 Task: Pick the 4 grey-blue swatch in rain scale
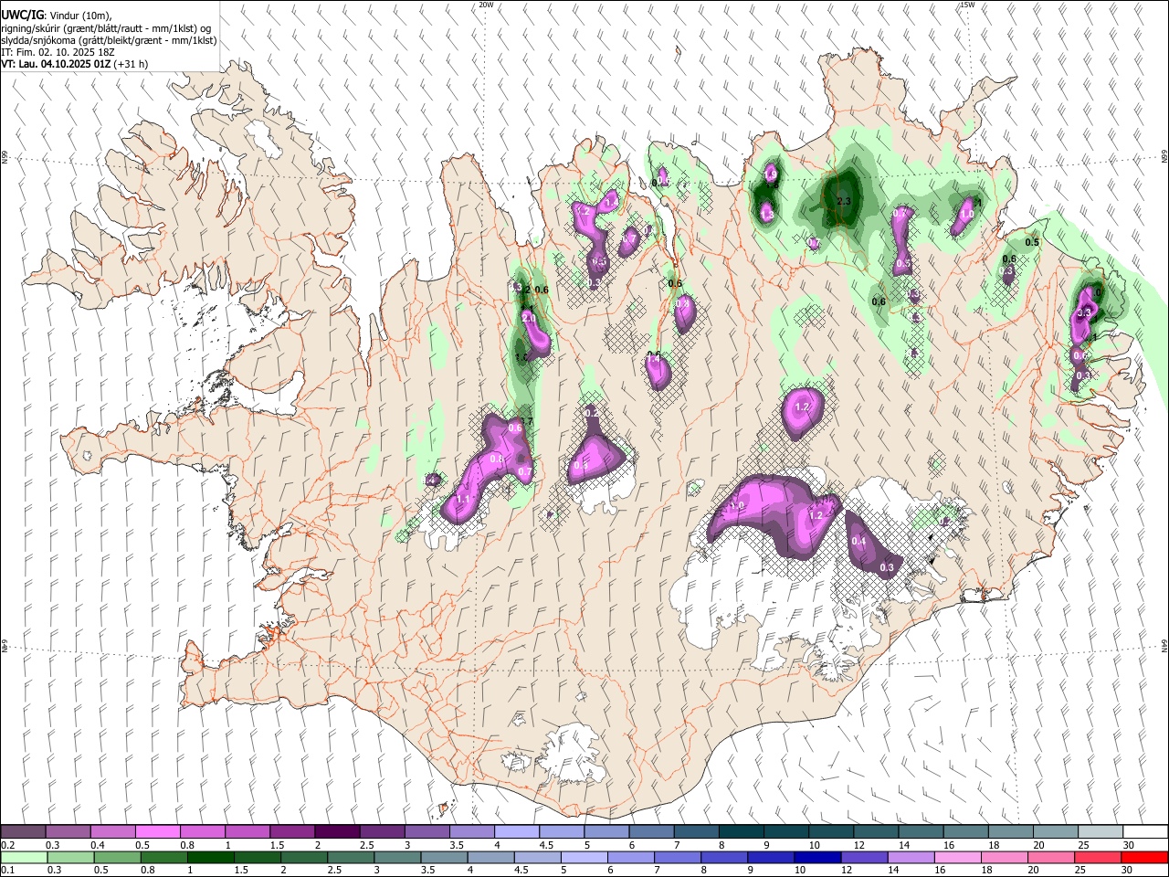click(x=490, y=857)
